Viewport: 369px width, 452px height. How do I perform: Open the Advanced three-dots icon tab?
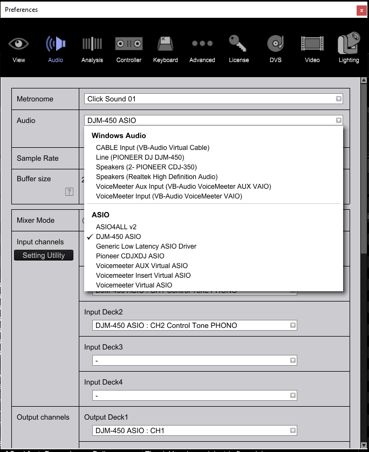202,44
